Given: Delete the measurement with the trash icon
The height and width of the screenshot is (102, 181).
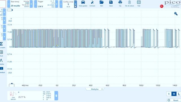Looking at the screenshot, I should coord(56,96).
